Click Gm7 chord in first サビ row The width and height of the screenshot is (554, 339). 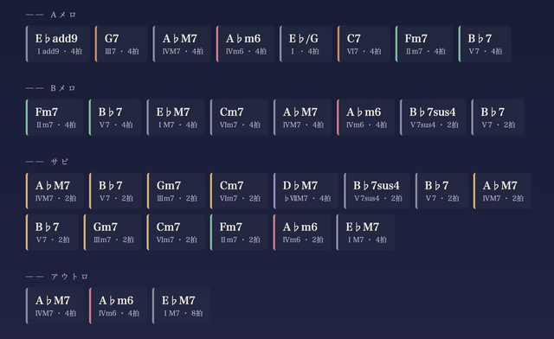176,190
